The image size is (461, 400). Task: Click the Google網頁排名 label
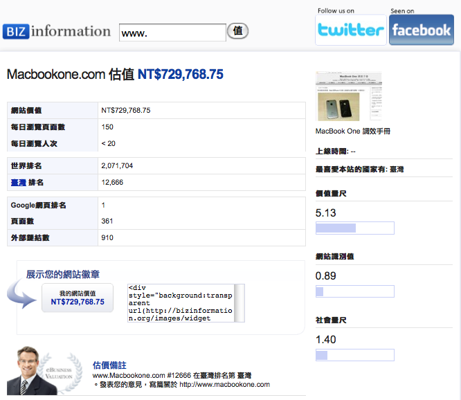[x=39, y=205]
